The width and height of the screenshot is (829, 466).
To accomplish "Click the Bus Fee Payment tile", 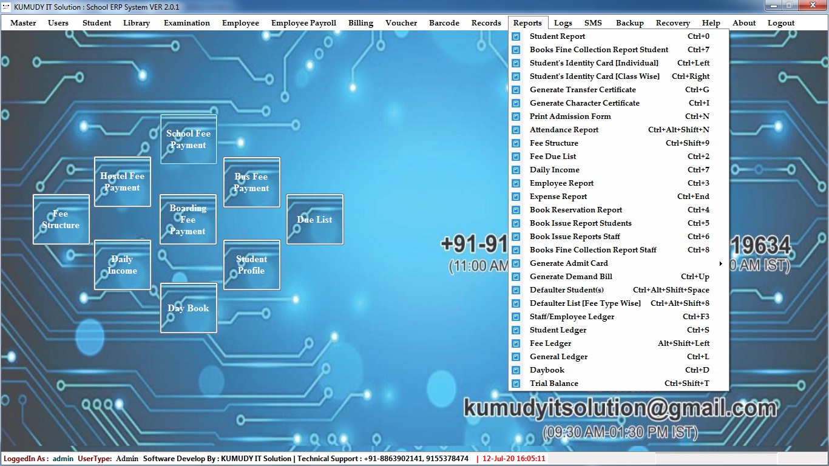I will (x=251, y=183).
